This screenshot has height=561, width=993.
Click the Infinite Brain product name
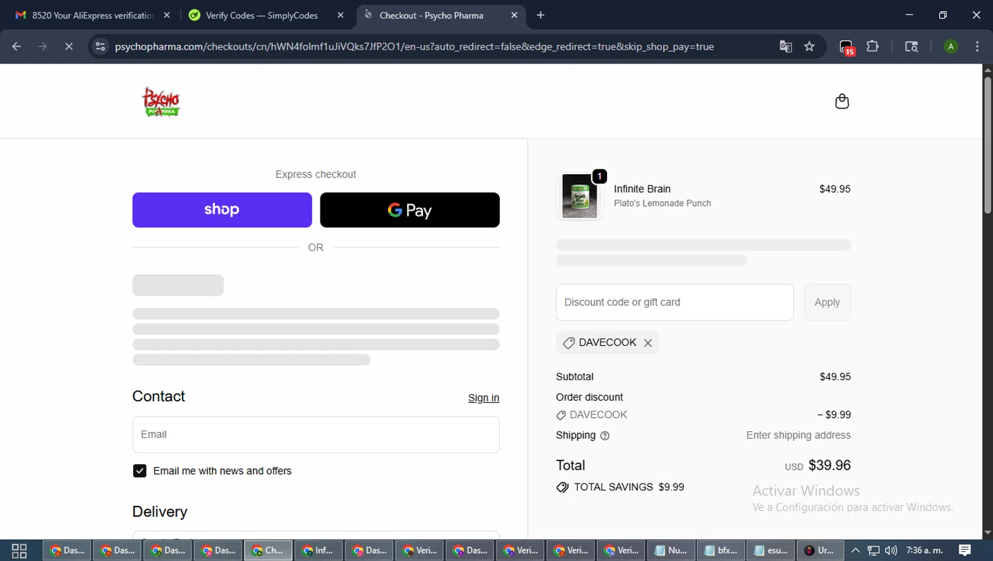point(642,189)
